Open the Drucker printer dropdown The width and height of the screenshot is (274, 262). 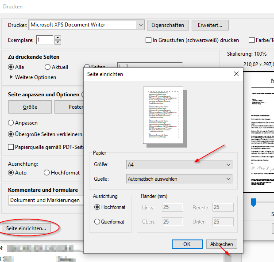tap(86, 25)
